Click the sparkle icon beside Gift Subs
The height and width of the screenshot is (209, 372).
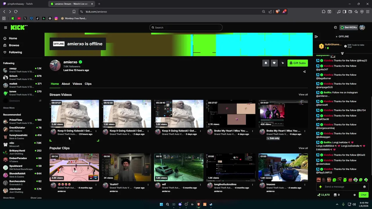pyautogui.click(x=282, y=63)
